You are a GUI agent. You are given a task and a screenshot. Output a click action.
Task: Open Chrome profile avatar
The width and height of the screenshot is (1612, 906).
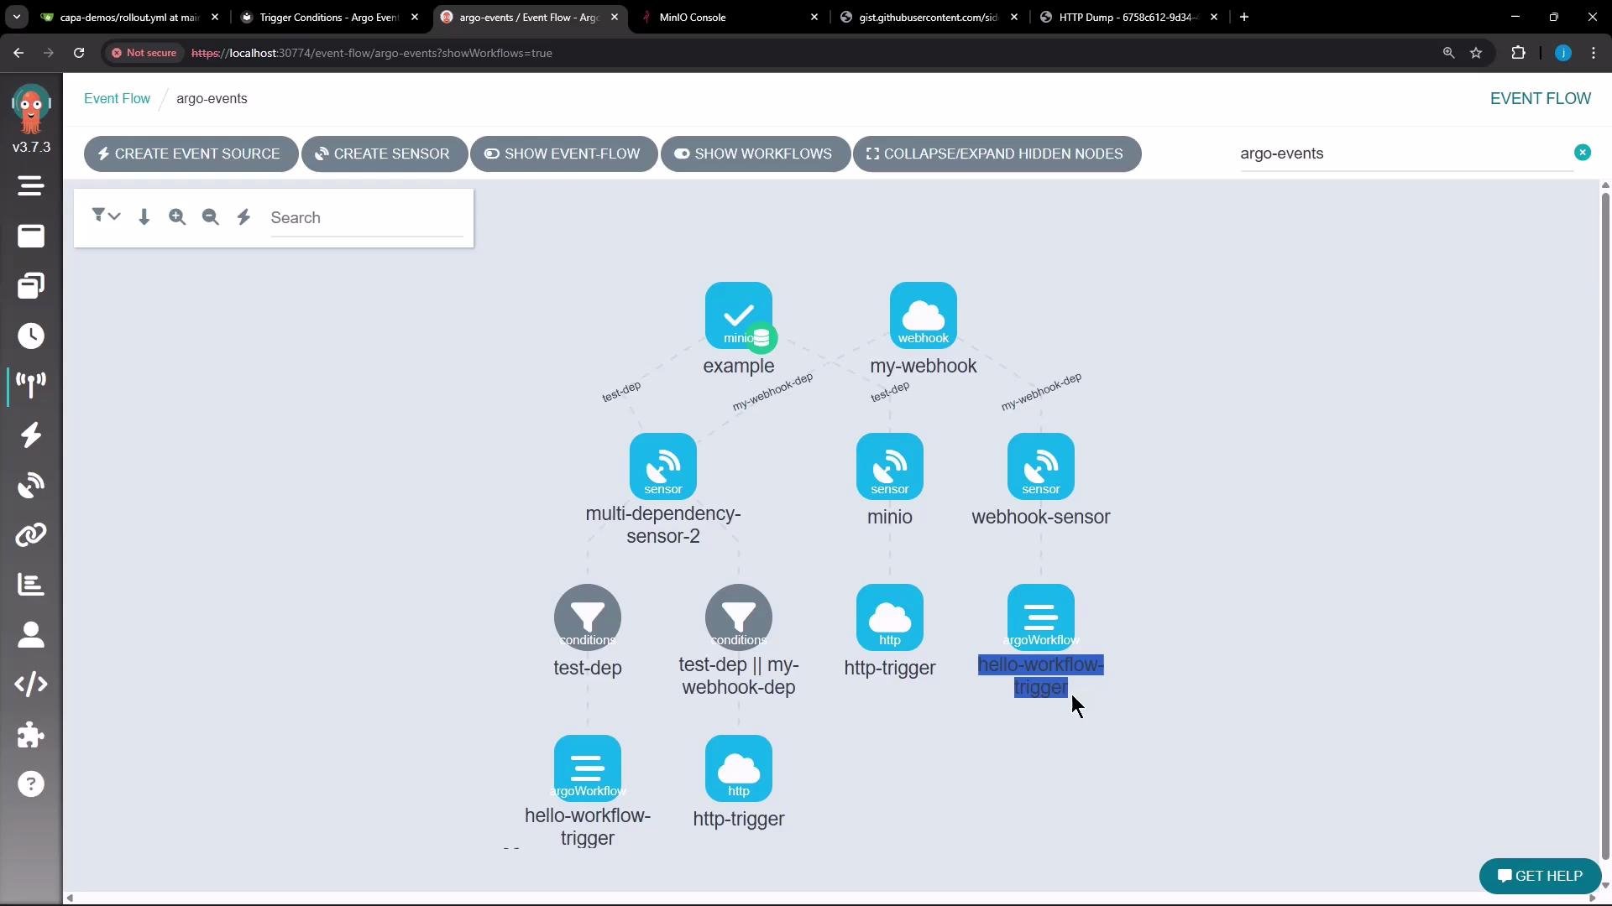(x=1563, y=53)
